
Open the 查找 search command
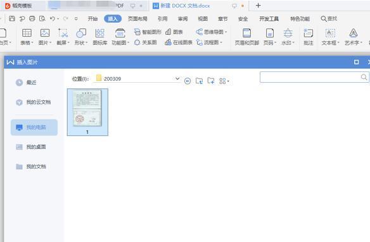click(329, 18)
